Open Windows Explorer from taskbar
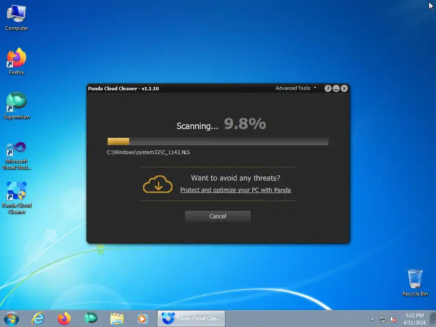This screenshot has height=327, width=436. pyautogui.click(x=117, y=318)
